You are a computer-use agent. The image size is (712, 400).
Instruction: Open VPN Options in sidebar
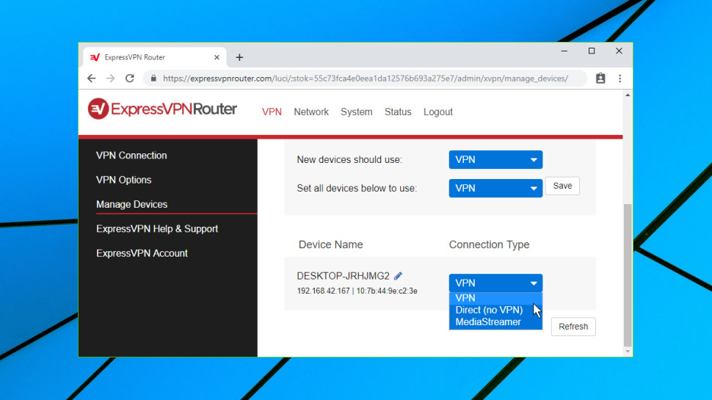pyautogui.click(x=123, y=180)
